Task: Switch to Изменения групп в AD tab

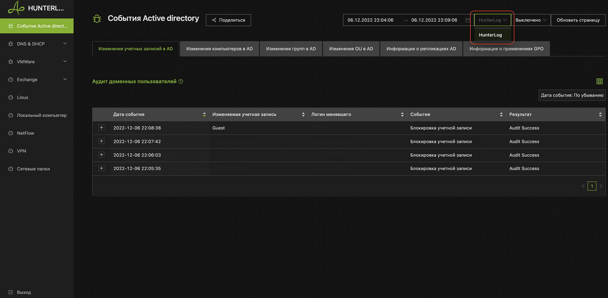Action: point(291,49)
